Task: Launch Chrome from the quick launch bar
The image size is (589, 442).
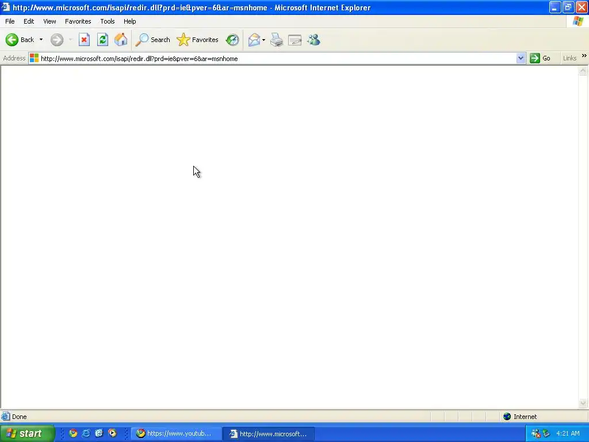Action: 73,433
